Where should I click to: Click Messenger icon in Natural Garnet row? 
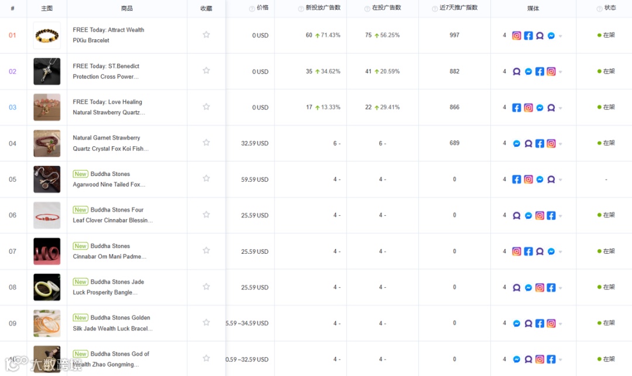click(516, 143)
